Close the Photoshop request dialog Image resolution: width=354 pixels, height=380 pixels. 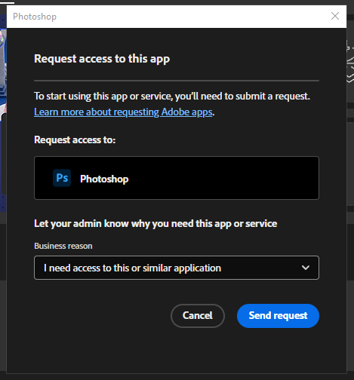(335, 16)
